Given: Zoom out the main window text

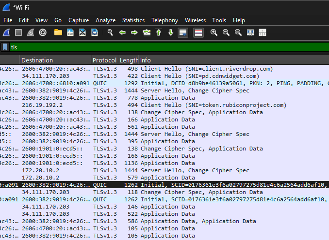Looking at the screenshot, I should click(226, 32).
